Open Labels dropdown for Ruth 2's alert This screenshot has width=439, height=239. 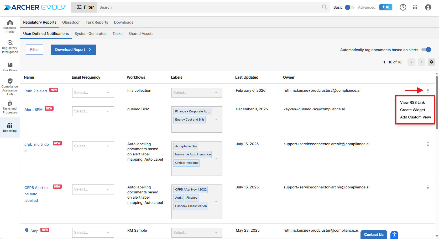[x=197, y=93]
